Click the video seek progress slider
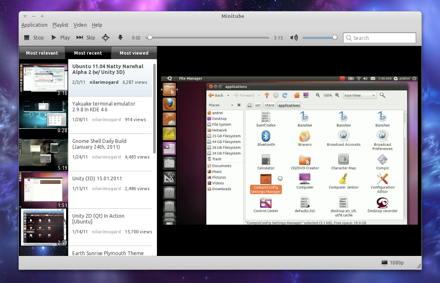Image resolution: width=440 pixels, height=283 pixels. tap(207, 38)
